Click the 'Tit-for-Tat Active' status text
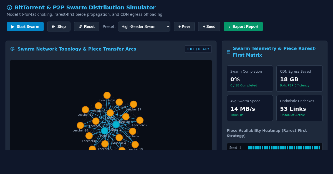 click(292, 115)
